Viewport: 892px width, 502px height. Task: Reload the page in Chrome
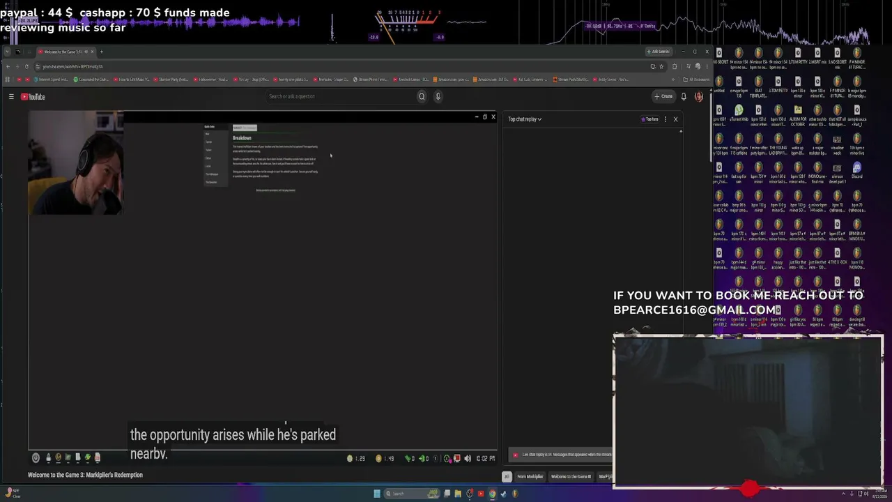[26, 66]
